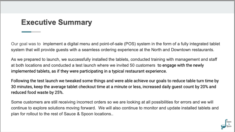This screenshot has height=132, width=235.
Task: Click the '50 customers' text
Action: pyautogui.click(x=143, y=66)
